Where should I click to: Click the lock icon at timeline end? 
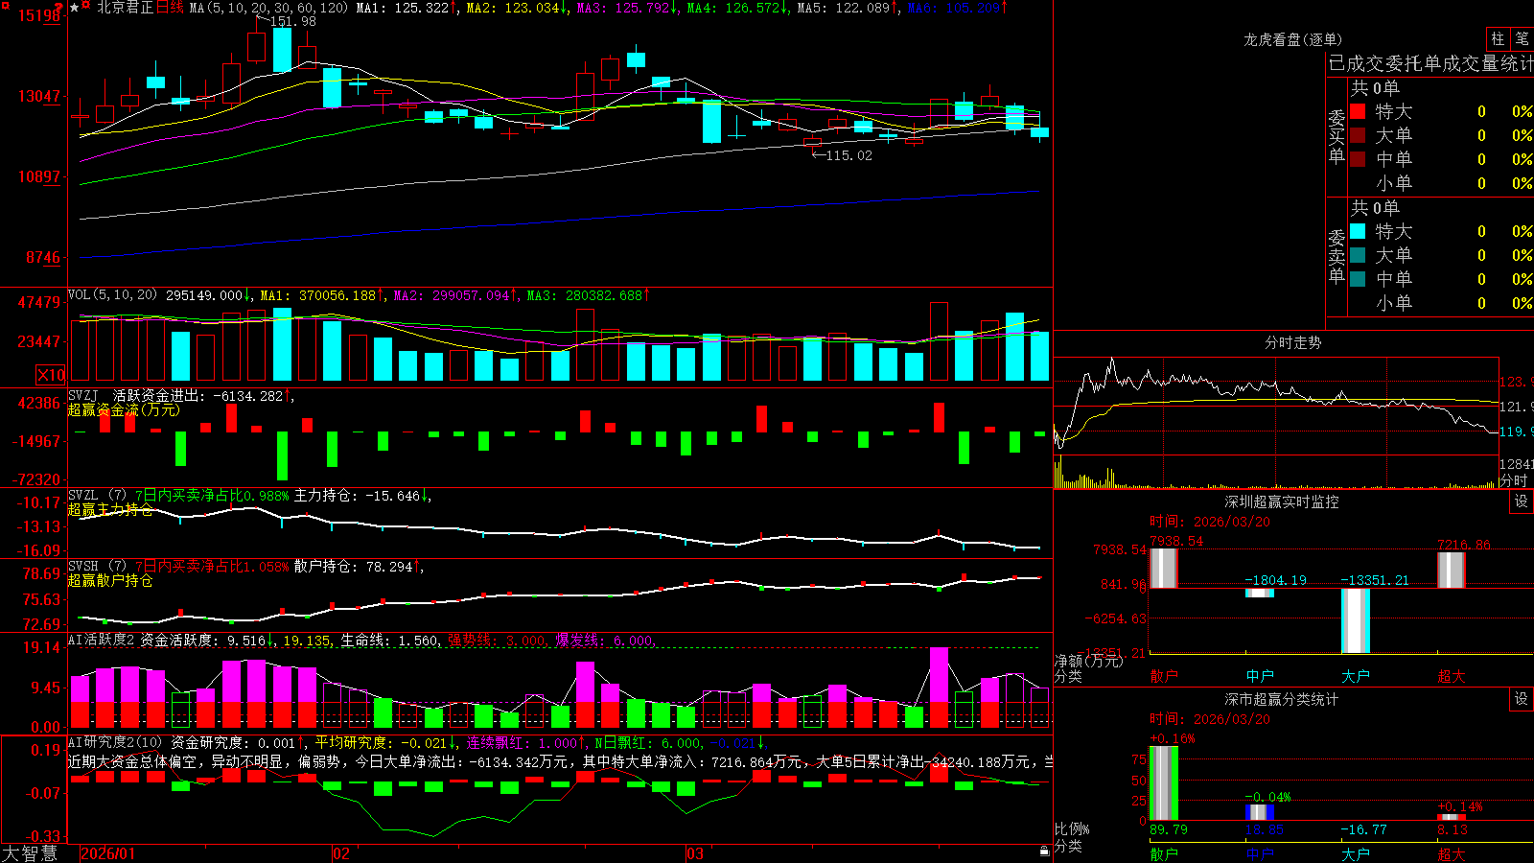click(1044, 851)
